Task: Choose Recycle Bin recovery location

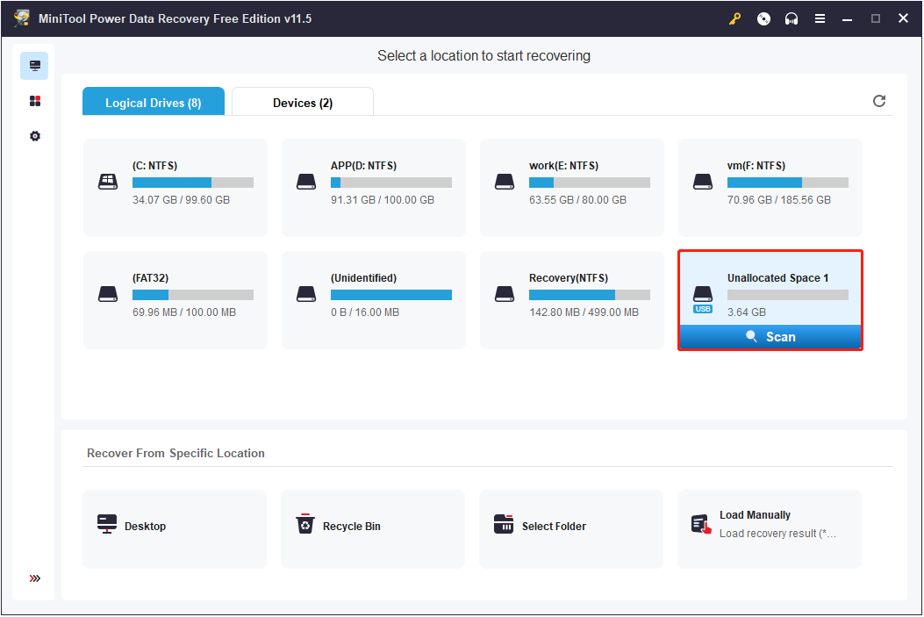Action: (x=372, y=528)
